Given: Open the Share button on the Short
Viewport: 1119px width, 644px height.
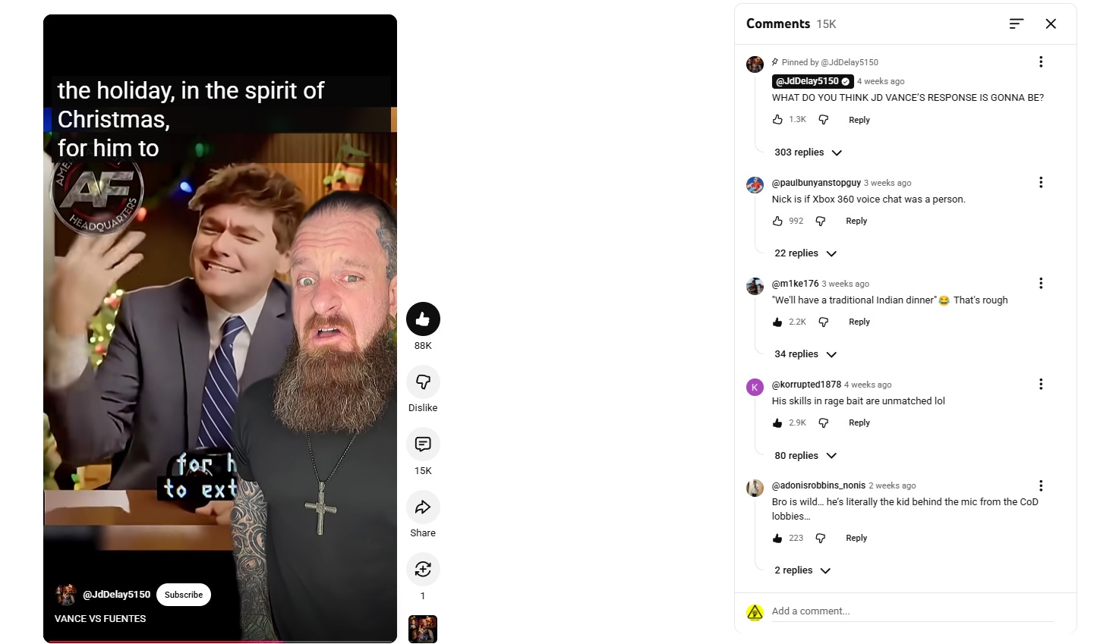Looking at the screenshot, I should [x=423, y=507].
